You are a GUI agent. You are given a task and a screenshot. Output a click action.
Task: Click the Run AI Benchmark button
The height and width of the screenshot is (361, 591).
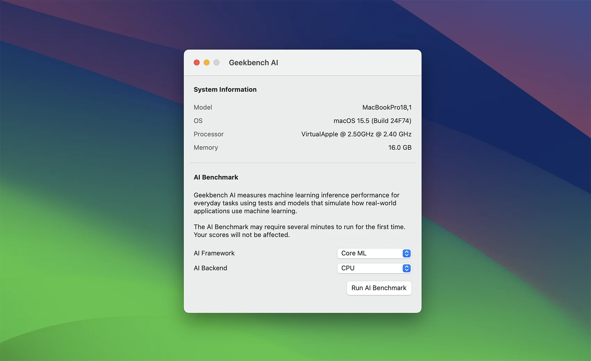(379, 288)
